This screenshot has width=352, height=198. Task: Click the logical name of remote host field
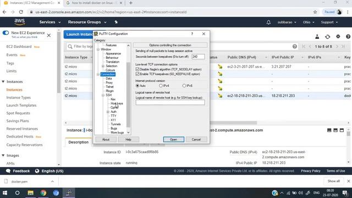point(170,102)
